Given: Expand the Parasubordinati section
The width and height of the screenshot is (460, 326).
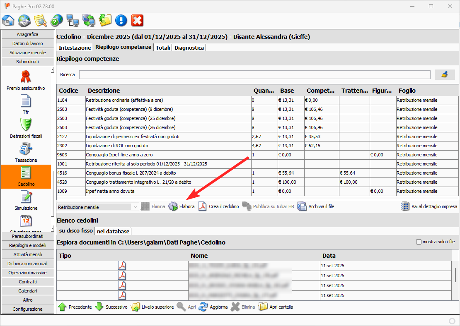Looking at the screenshot, I should pos(28,236).
